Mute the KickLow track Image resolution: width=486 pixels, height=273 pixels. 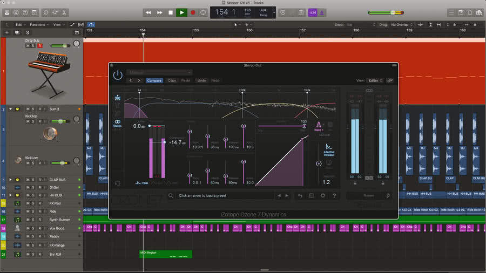28,163
